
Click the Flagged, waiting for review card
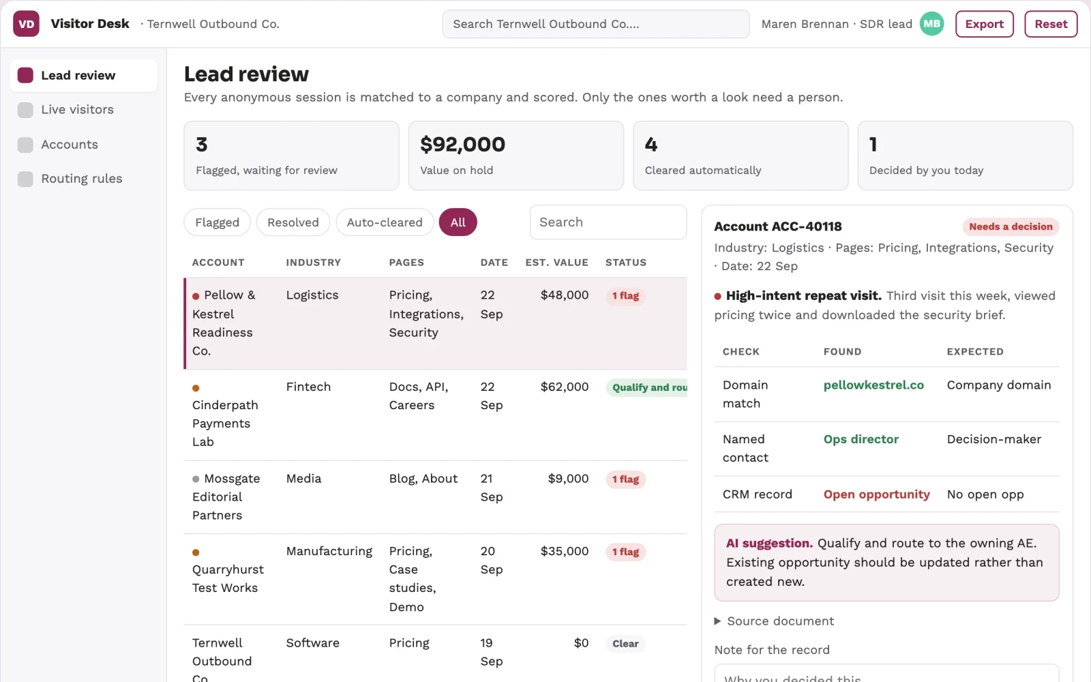click(291, 155)
